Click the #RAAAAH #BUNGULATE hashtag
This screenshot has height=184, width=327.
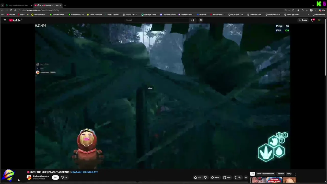click(85, 172)
